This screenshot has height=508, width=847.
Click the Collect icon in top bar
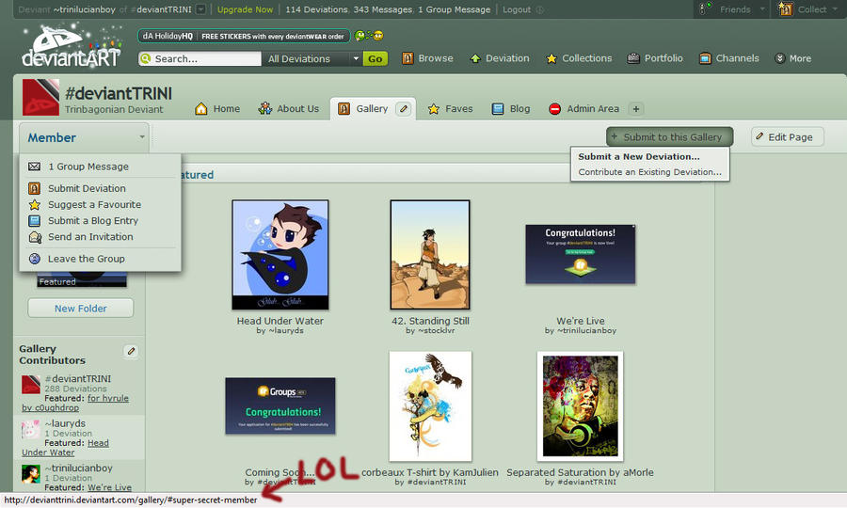pos(785,8)
